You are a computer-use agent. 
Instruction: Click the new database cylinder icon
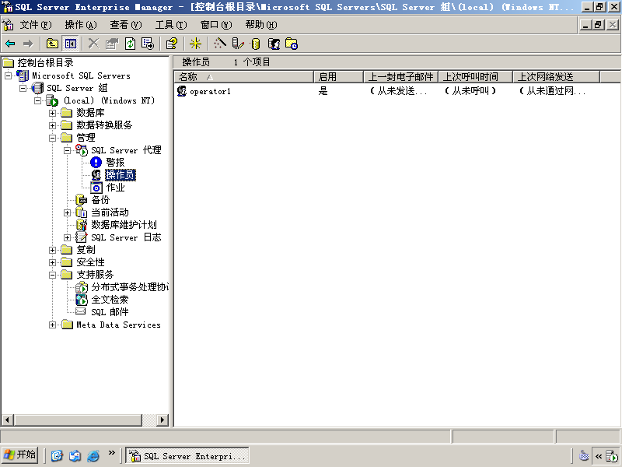point(256,44)
